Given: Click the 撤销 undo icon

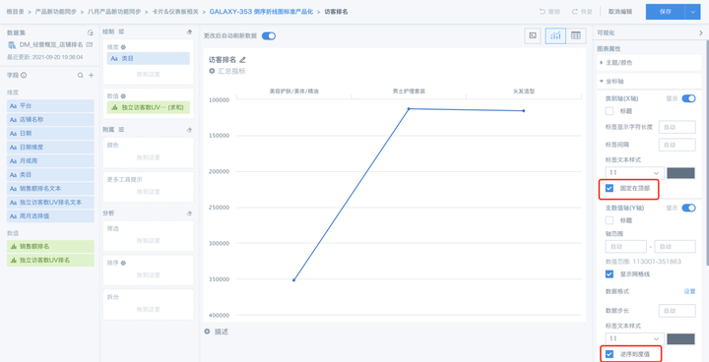Looking at the screenshot, I should (543, 12).
